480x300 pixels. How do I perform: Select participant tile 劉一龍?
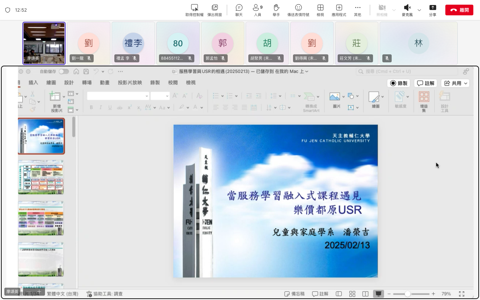click(89, 43)
